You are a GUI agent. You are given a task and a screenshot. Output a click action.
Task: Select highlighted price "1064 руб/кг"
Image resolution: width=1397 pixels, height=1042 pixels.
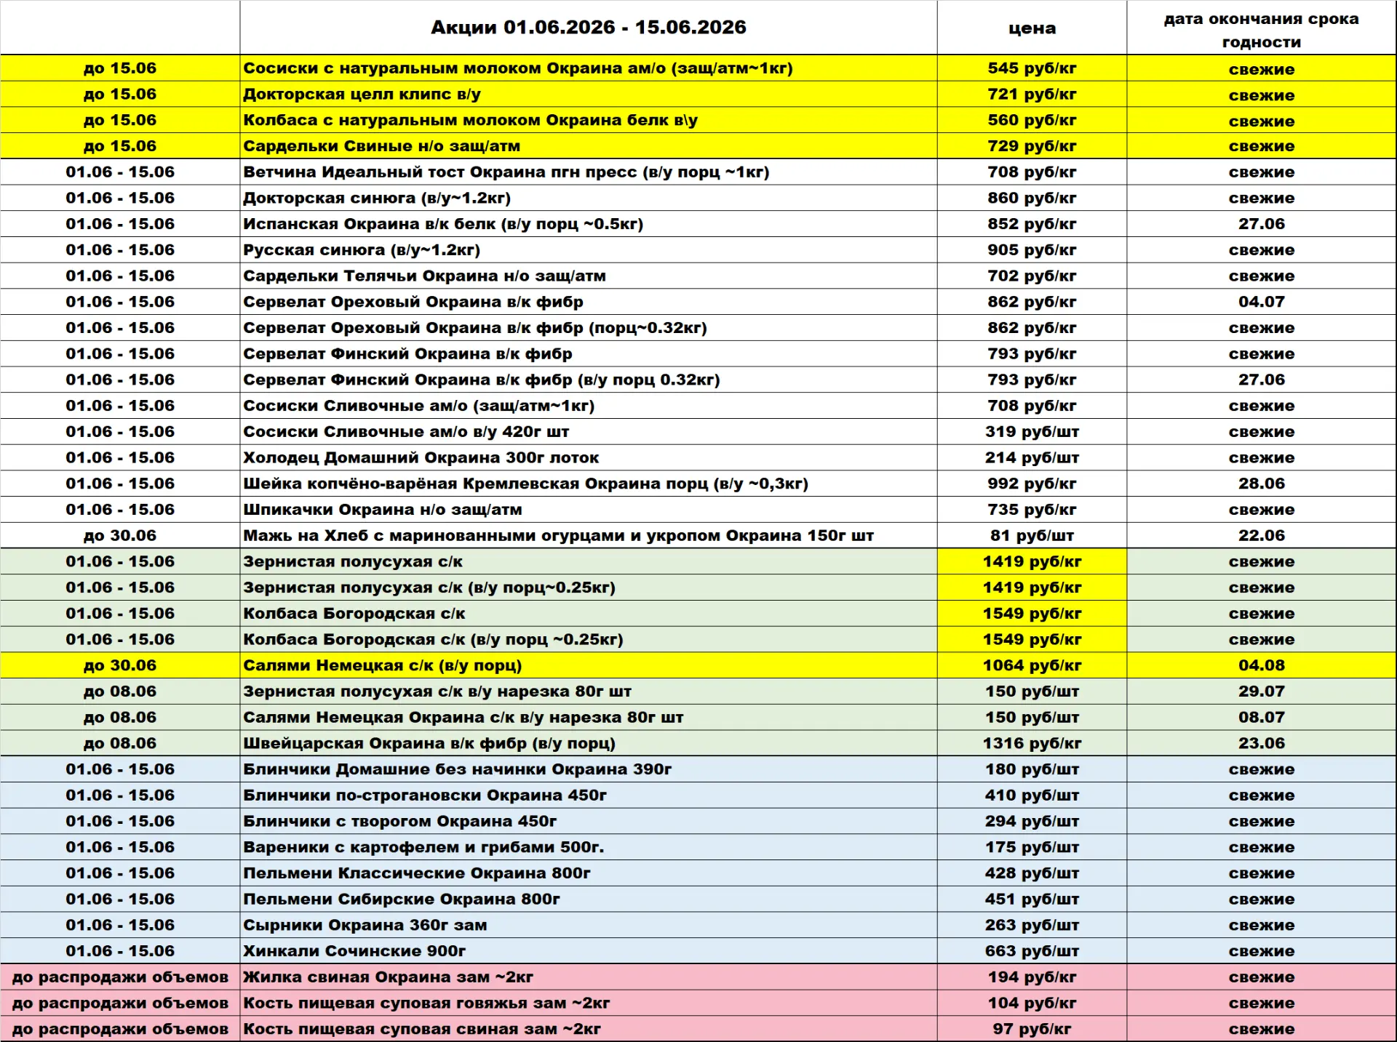coord(1032,665)
